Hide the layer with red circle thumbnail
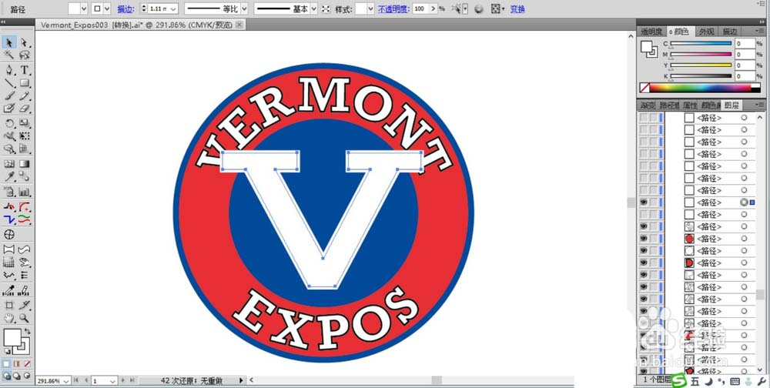Image resolution: width=770 pixels, height=388 pixels. pos(643,239)
